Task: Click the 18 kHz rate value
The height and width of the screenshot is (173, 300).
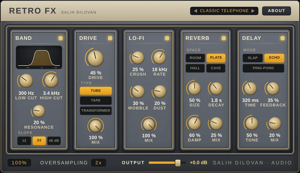Action: pos(160,70)
